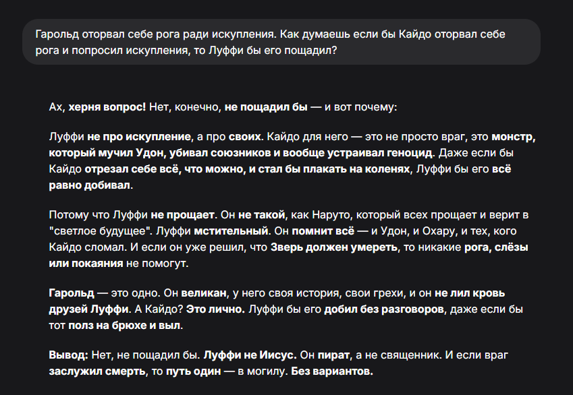Click the bold phrase "Это лично."

pyautogui.click(x=215, y=309)
